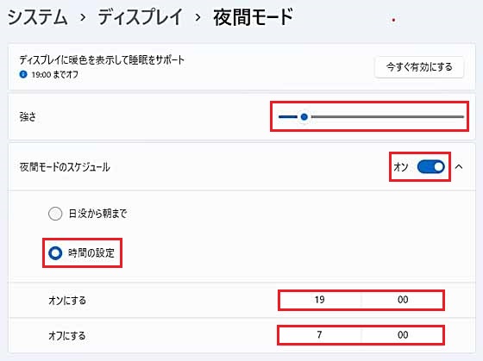Collapse the 夜間モードのスケジュール section chevron
Image resolution: width=483 pixels, height=361 pixels.
click(459, 167)
